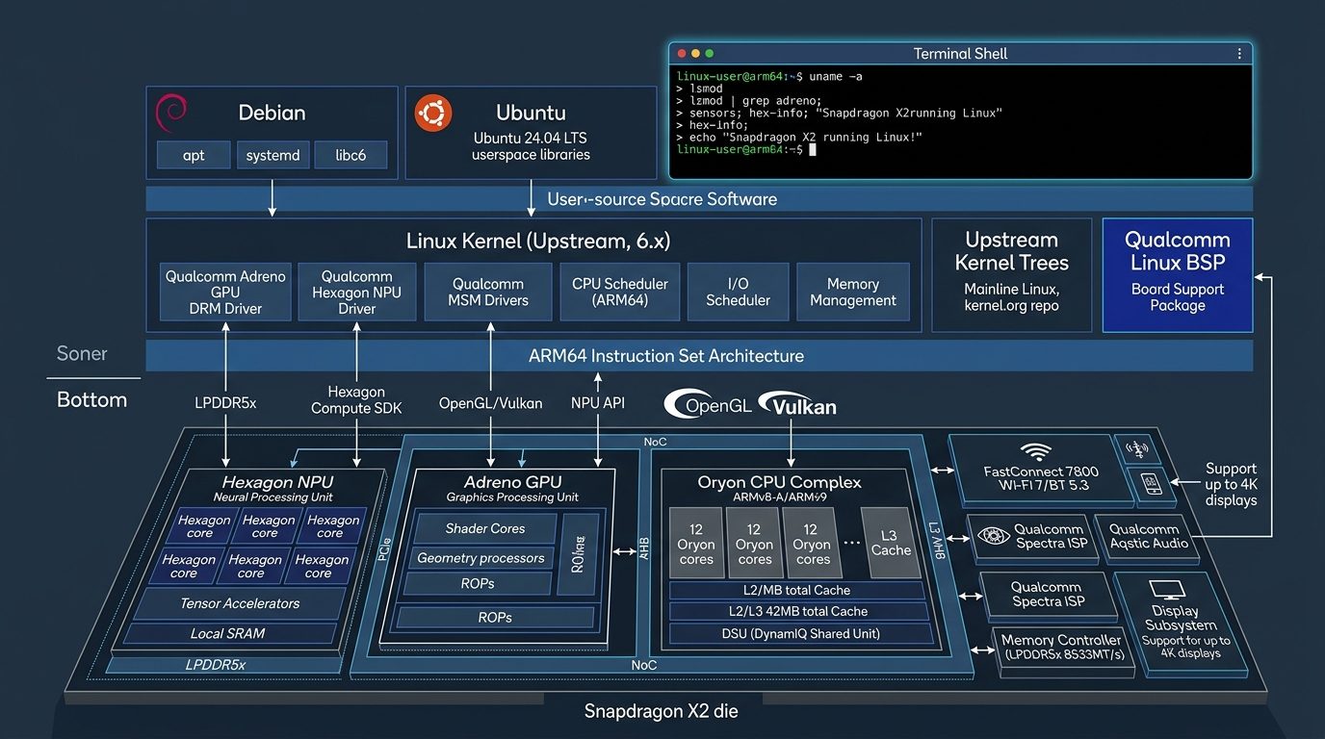Click the Wi-Fi icon above FastConnect 7800
Image resolution: width=1325 pixels, height=739 pixels.
(1037, 451)
